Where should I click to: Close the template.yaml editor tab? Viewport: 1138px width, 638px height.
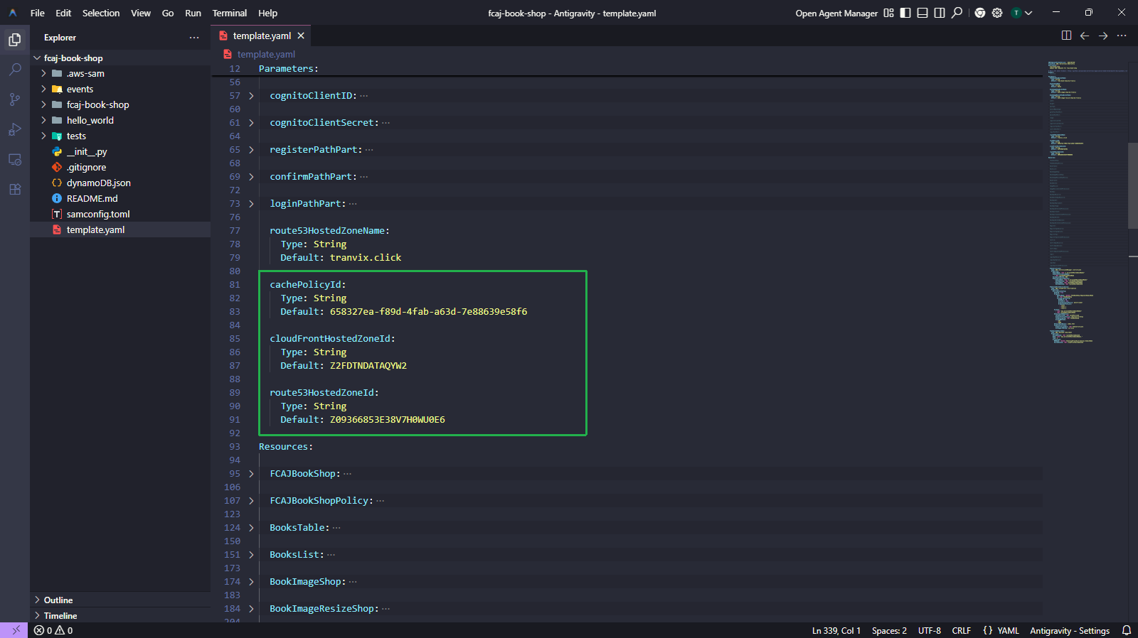click(301, 36)
